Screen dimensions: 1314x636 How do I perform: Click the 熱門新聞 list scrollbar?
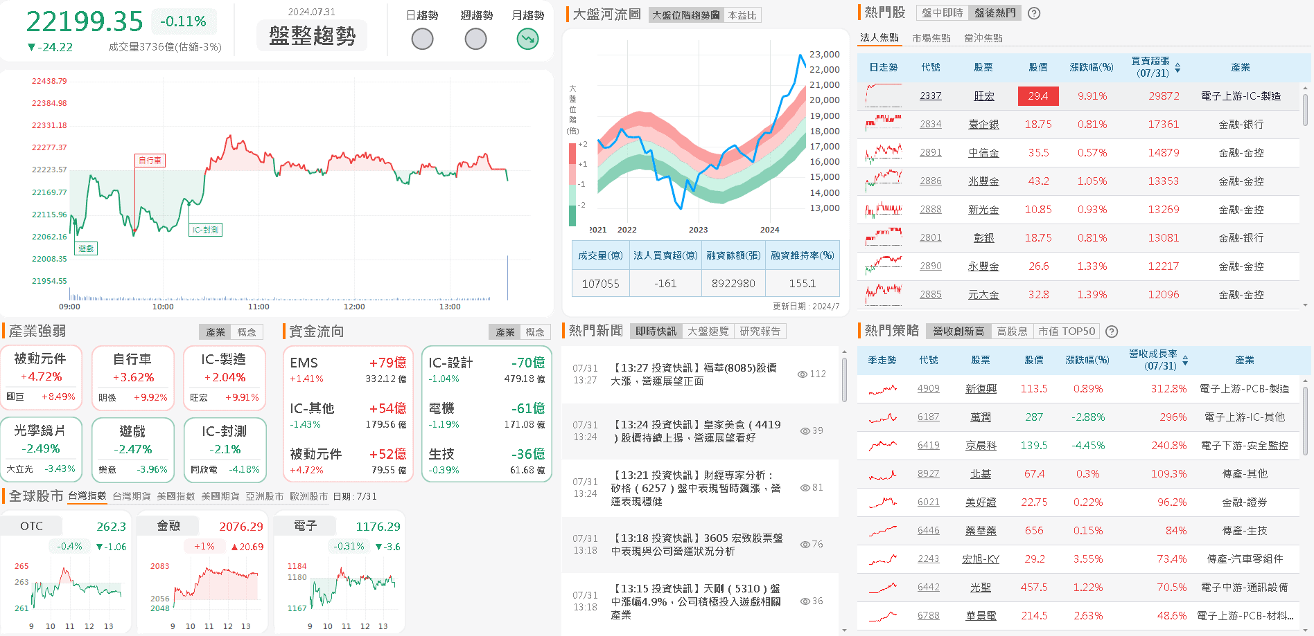(844, 379)
